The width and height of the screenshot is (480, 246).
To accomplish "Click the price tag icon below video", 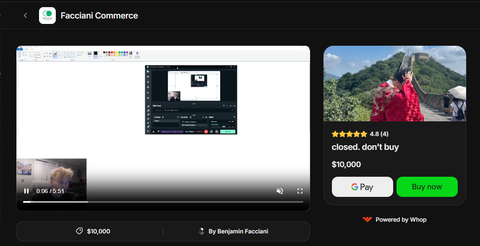I will (79, 231).
